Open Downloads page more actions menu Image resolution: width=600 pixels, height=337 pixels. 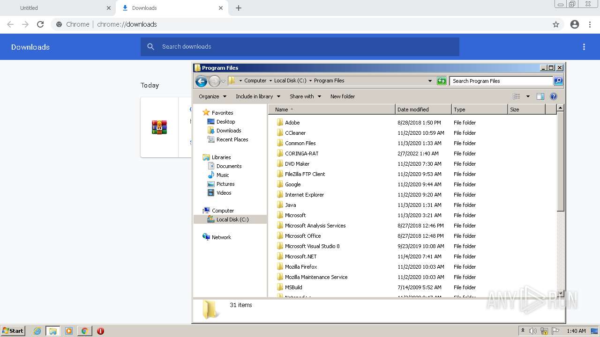[584, 47]
